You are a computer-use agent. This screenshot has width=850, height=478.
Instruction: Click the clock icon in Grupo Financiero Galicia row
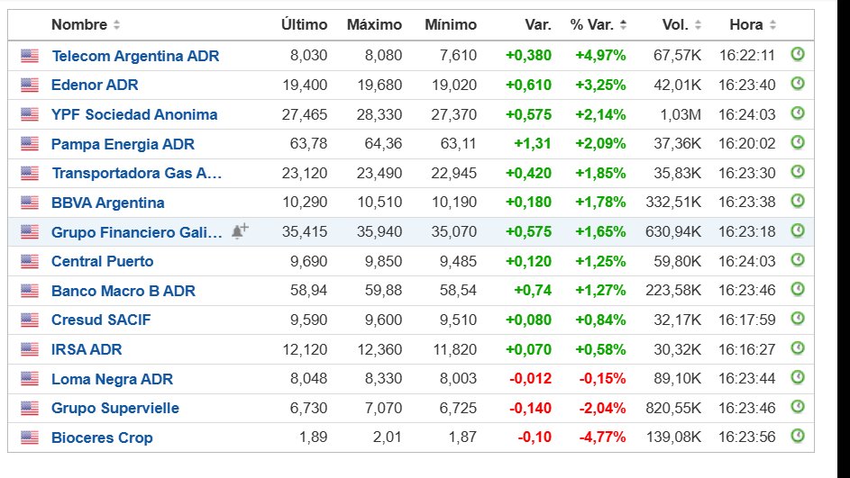click(x=798, y=230)
